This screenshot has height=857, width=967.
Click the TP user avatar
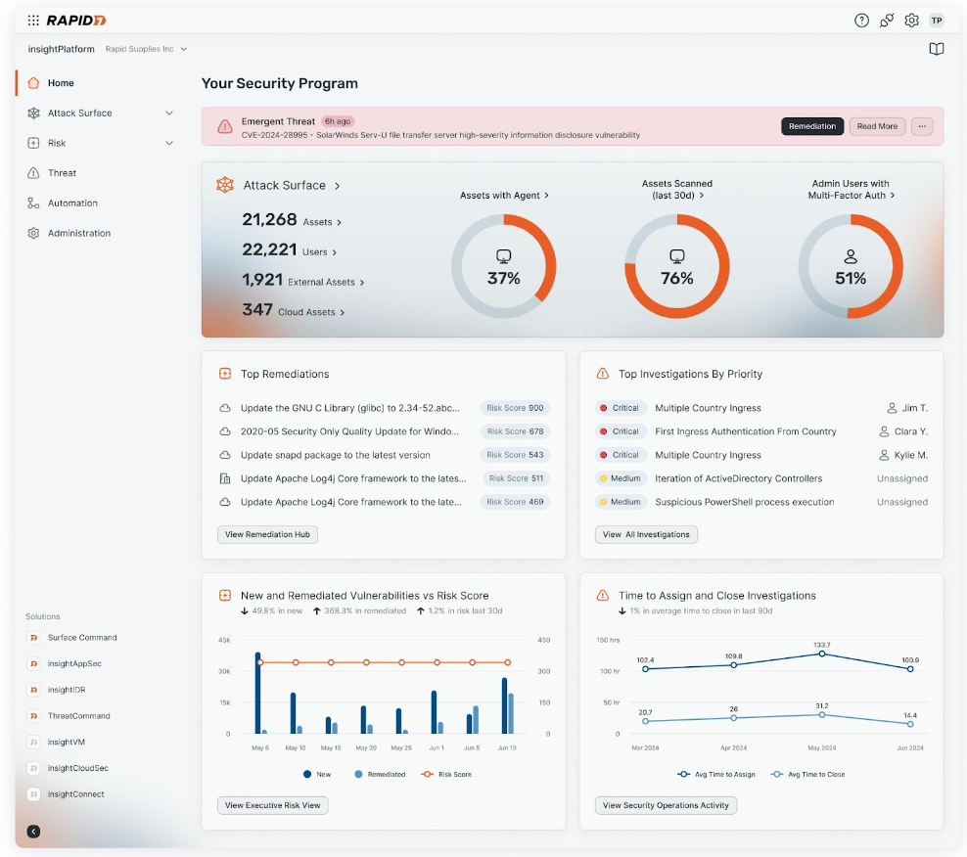(936, 21)
